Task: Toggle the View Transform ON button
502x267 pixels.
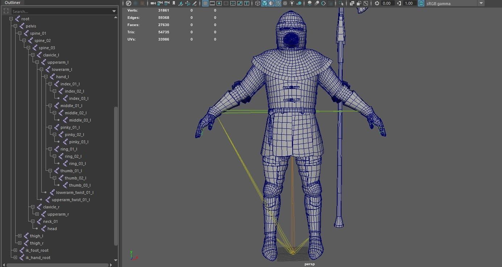Action: 421,3
